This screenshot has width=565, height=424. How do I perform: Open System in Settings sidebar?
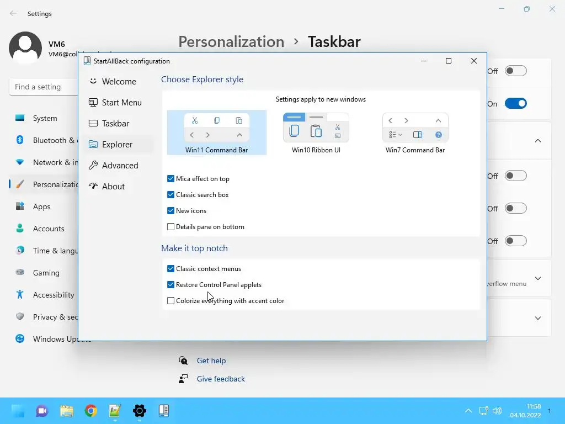pos(45,118)
